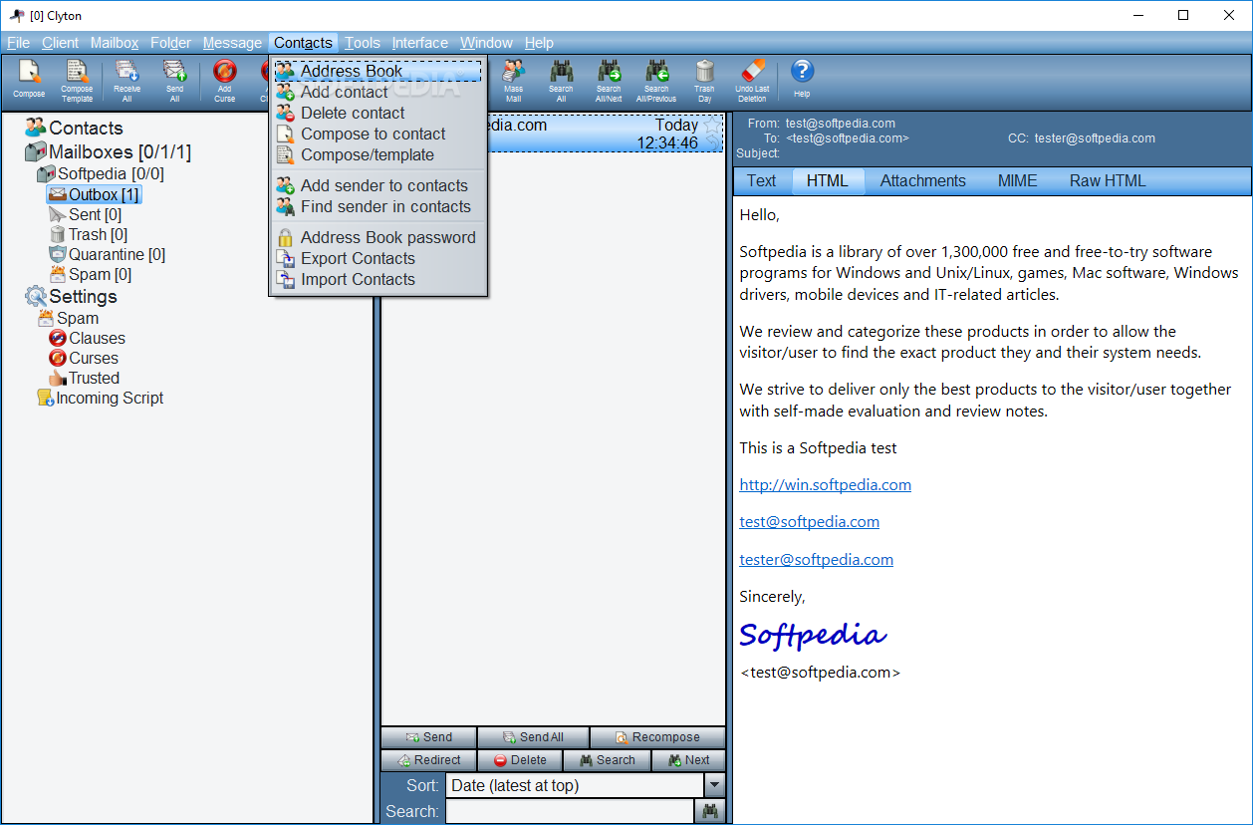Open the File menu

[x=18, y=43]
